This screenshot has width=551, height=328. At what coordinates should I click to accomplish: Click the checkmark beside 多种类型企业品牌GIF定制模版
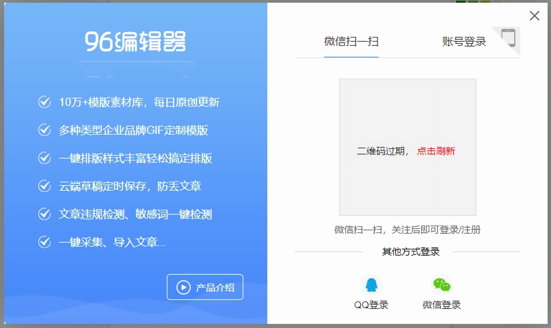pyautogui.click(x=44, y=130)
